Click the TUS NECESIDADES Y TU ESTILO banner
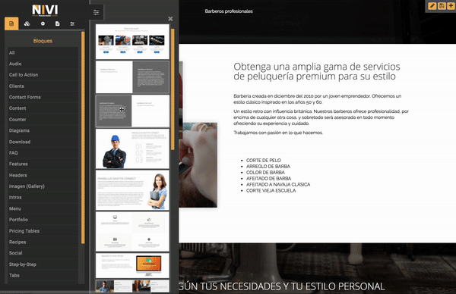 pyautogui.click(x=281, y=286)
